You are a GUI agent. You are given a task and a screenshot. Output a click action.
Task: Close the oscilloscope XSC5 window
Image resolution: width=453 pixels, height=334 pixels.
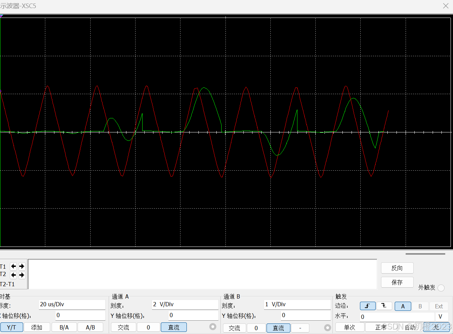tap(446, 6)
